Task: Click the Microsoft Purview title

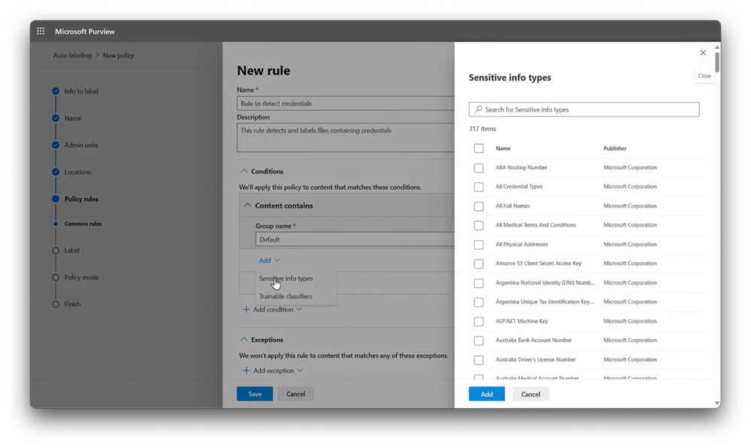Action: [x=85, y=31]
